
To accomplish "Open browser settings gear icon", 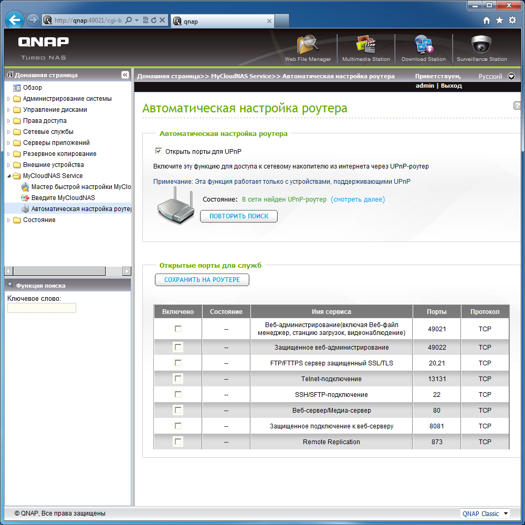I will [x=512, y=20].
